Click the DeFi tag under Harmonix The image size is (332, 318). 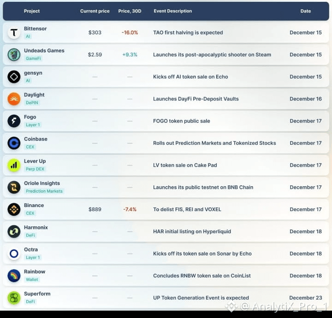[30, 235]
